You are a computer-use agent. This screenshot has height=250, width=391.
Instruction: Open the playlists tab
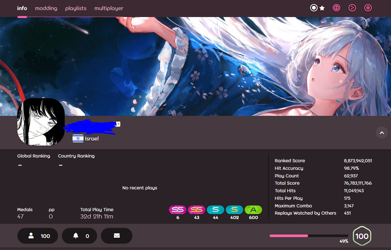point(76,8)
